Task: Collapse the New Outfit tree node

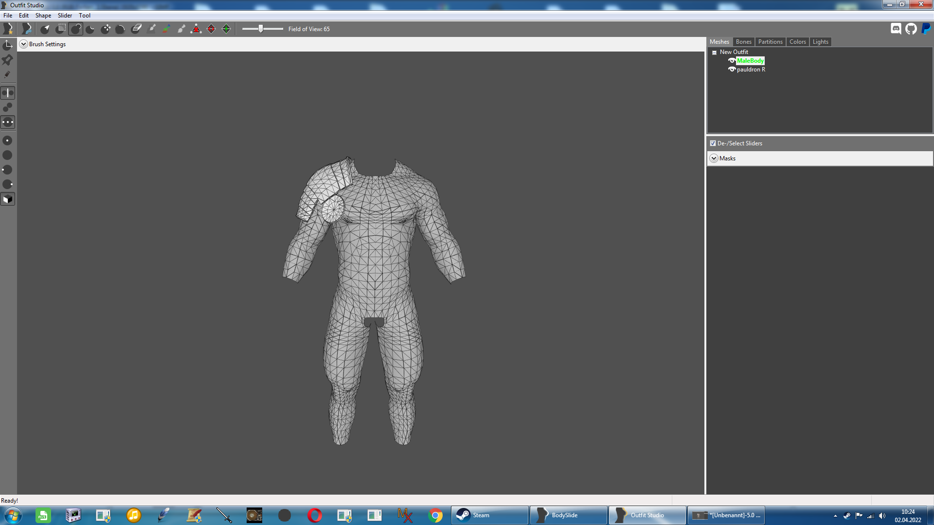Action: coord(715,52)
